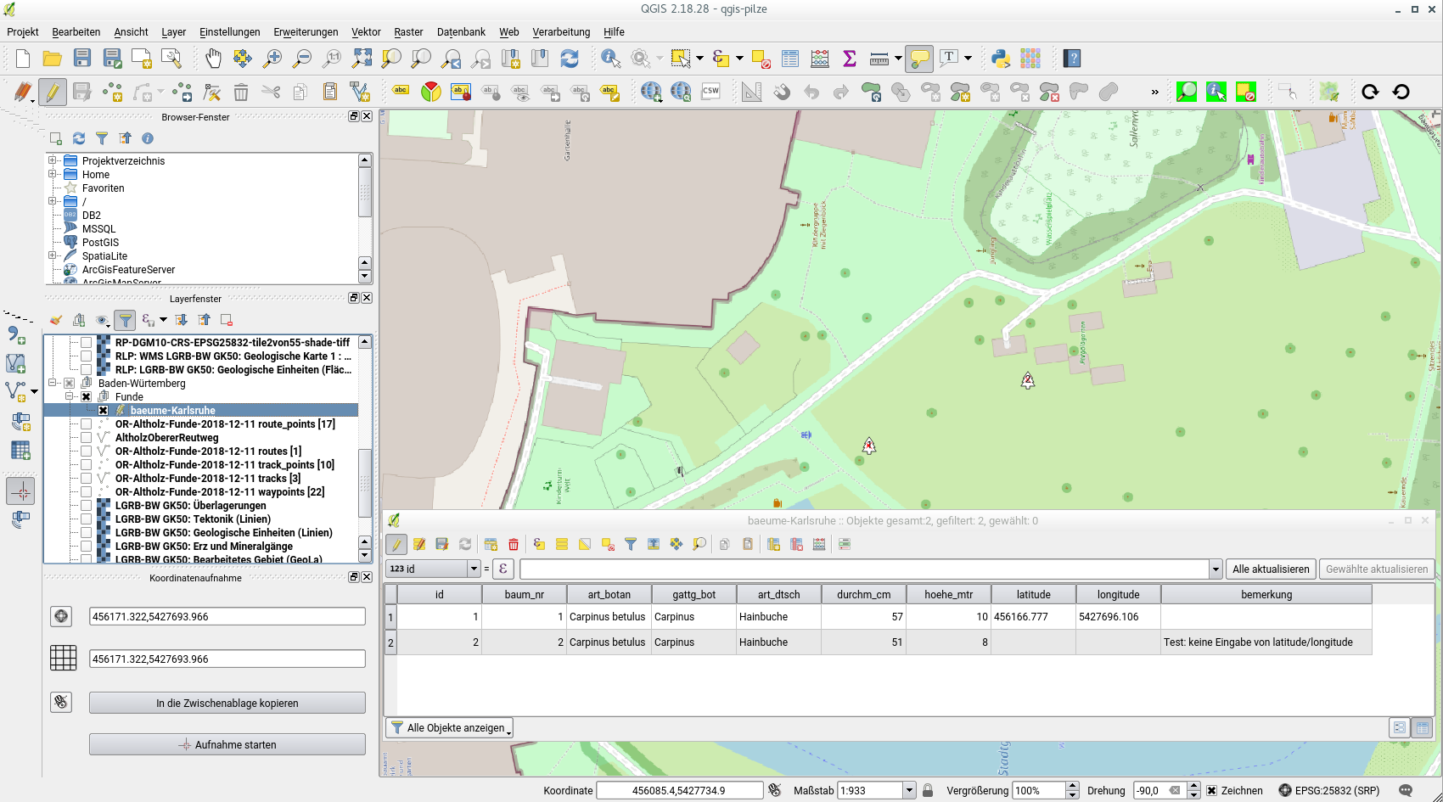
Task: Click the Statistical Summary sigma icon
Action: coord(849,59)
